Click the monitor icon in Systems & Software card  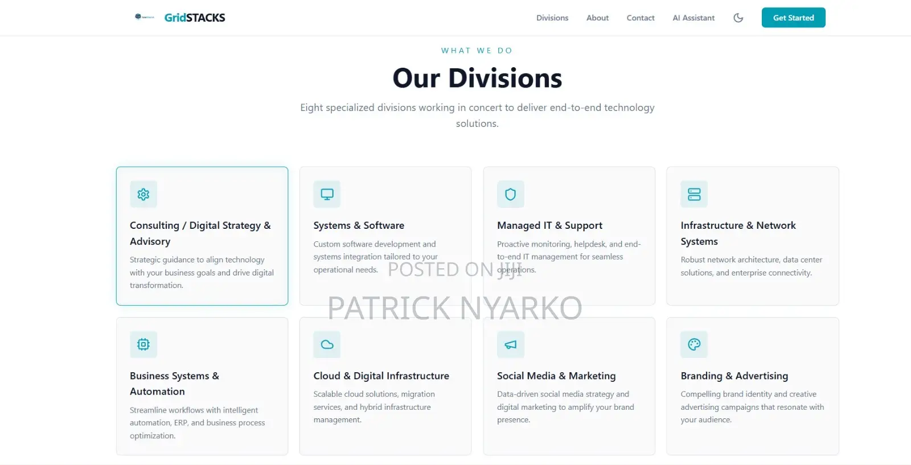click(x=327, y=194)
